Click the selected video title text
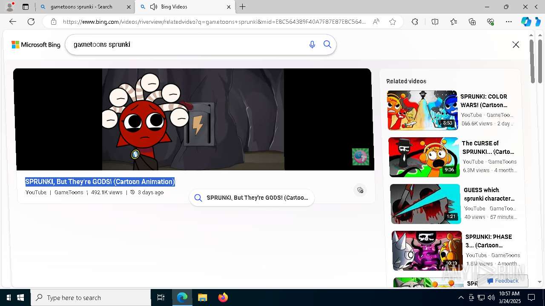 coord(100,181)
